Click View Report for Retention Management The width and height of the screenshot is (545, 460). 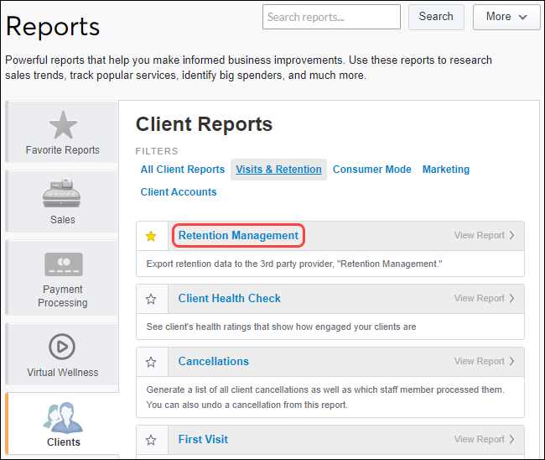pyautogui.click(x=484, y=236)
